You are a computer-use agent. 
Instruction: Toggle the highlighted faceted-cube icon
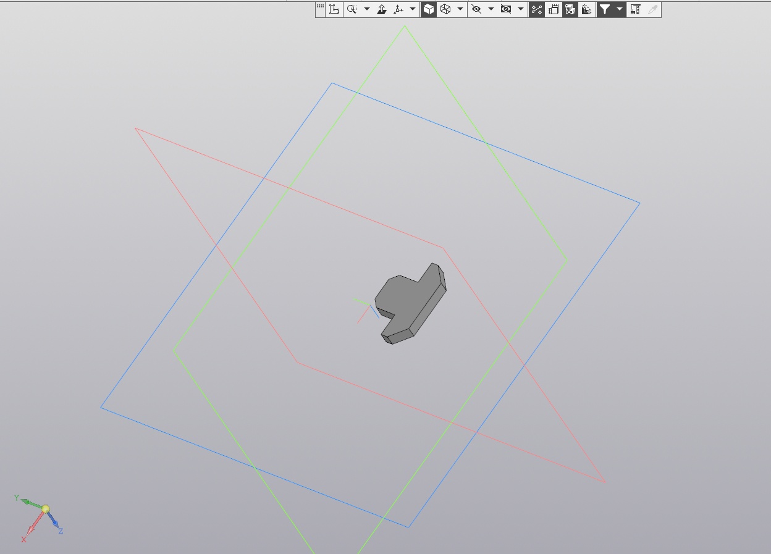pos(570,9)
